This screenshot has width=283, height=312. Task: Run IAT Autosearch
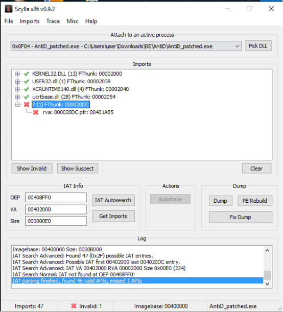click(x=113, y=200)
